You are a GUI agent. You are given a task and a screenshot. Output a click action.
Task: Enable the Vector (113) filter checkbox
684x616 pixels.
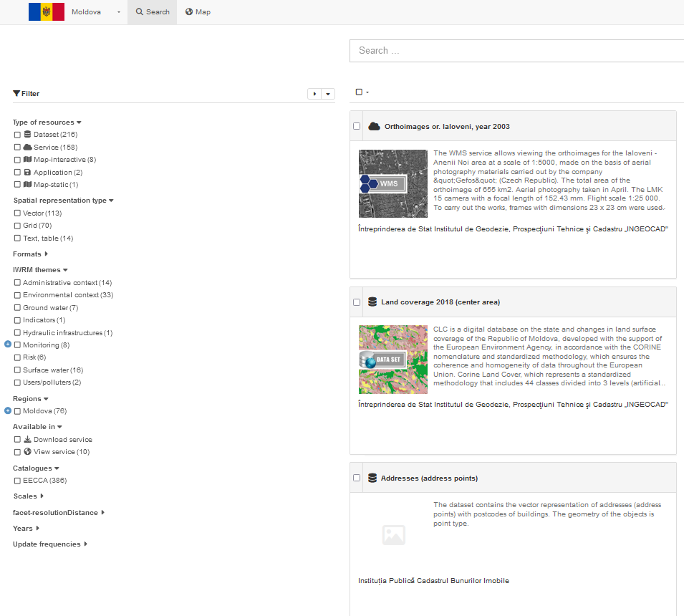point(17,213)
